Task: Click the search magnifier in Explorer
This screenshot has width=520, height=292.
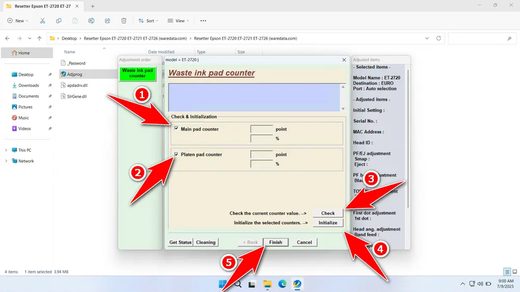Action: 510,38
